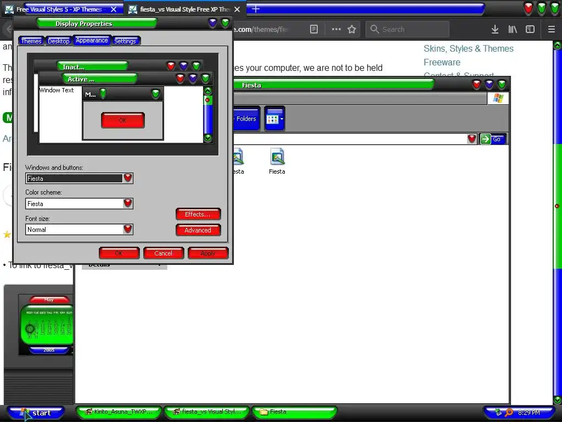Switch to Kirito_Asuna_TWXP taskbar window
The image size is (562, 422).
pyautogui.click(x=119, y=412)
